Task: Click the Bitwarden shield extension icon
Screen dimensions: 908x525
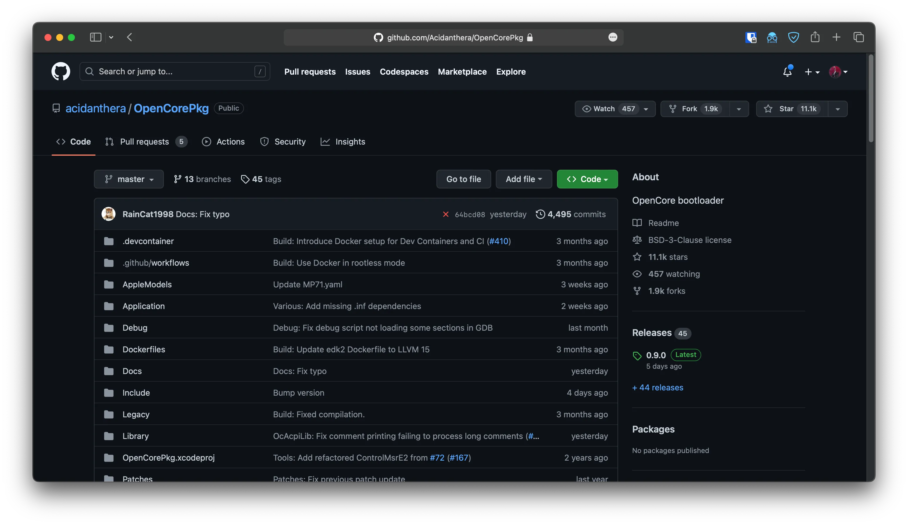Action: (751, 37)
